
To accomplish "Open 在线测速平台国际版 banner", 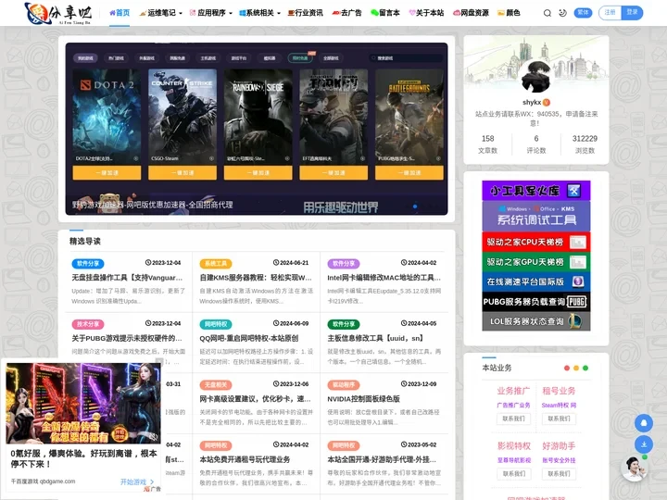I will pos(536,281).
